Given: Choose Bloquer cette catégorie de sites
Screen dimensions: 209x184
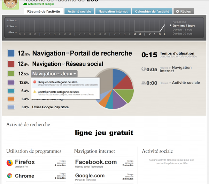Looking at the screenshot, I should pos(65,83).
